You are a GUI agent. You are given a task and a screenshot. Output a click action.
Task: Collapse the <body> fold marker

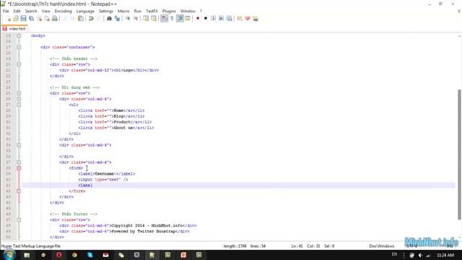pos(19,35)
